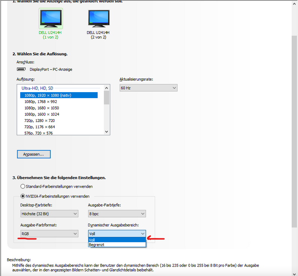Viewport: 298px width, 276px height.
Task: Click the DisplayPort connector icon
Action: pyautogui.click(x=21, y=69)
